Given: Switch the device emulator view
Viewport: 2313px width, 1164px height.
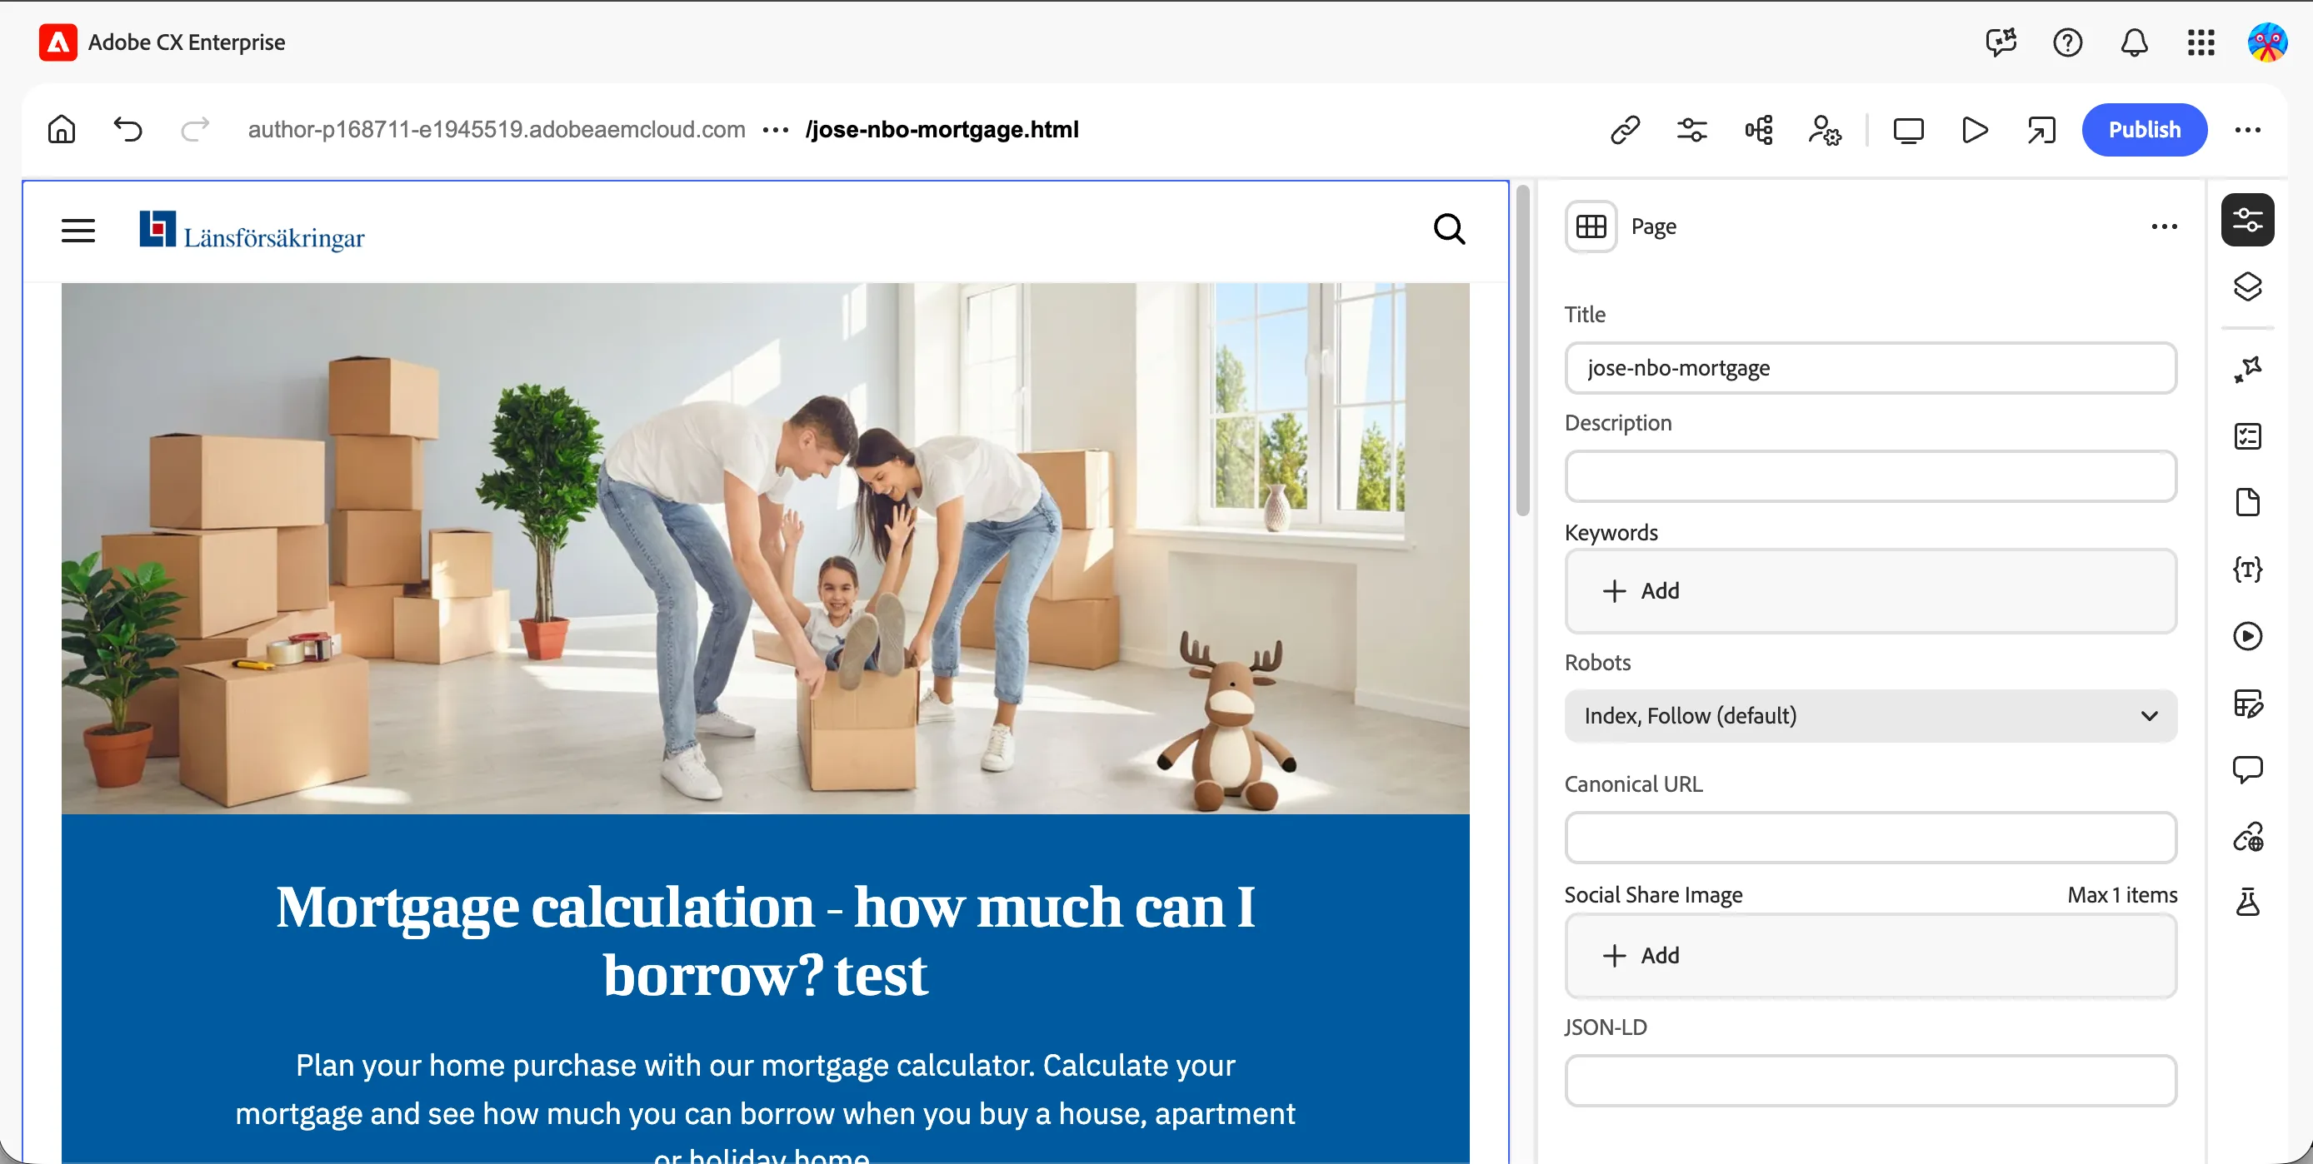Looking at the screenshot, I should 1908,130.
